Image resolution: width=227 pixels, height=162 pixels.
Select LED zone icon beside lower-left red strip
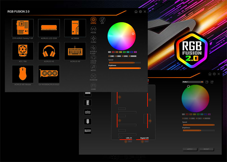(119, 120)
